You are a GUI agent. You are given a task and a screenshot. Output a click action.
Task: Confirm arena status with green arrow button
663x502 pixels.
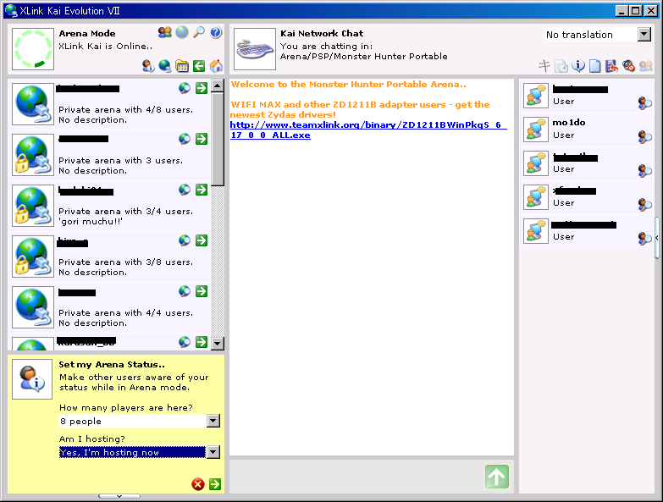[215, 484]
